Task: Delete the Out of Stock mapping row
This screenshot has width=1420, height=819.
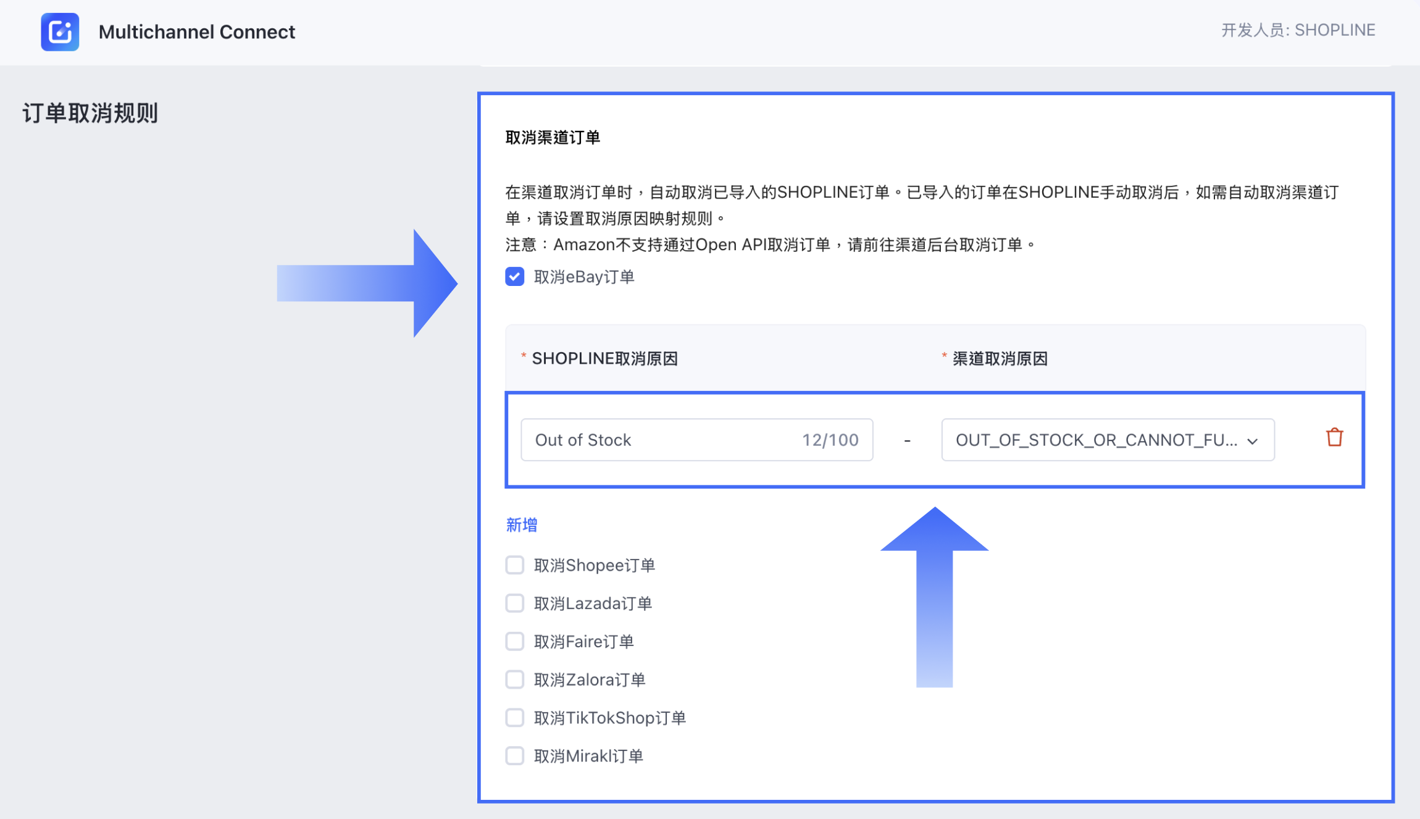Action: pos(1334,438)
